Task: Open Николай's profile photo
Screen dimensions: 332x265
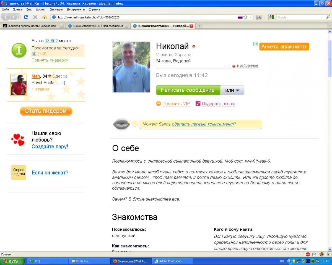Action: 131,67
